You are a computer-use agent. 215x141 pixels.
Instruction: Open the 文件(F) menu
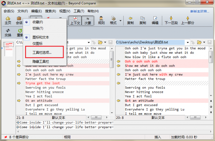23,11
